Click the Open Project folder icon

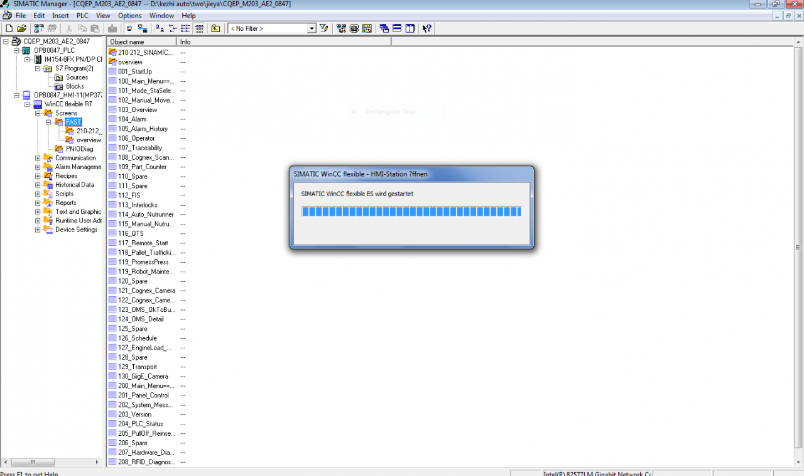(21, 28)
